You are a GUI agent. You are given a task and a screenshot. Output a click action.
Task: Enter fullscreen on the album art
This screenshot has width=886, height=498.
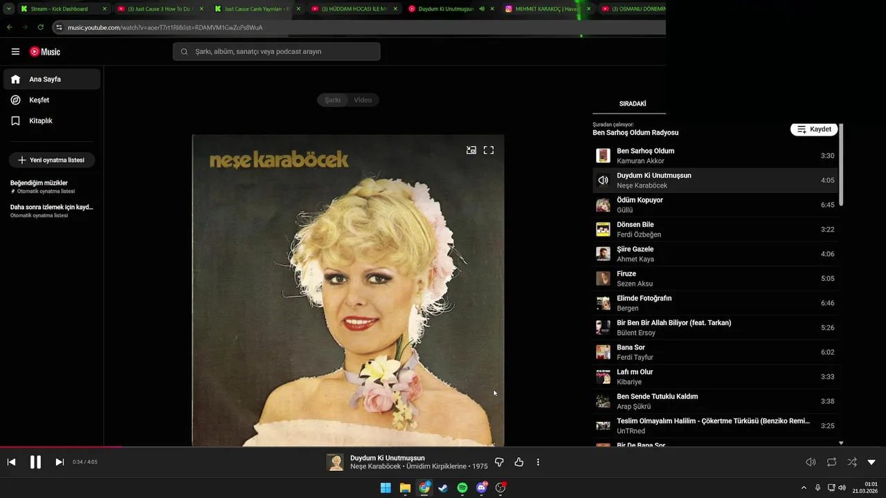click(489, 150)
